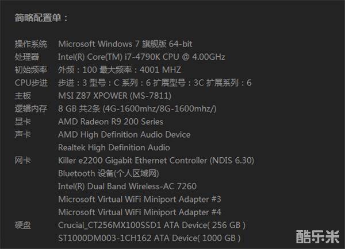Click the 声卡 label
The width and height of the screenshot is (345, 249).
[x=23, y=134]
